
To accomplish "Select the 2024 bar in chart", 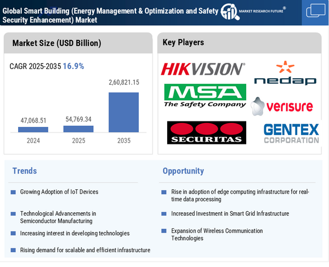I will tap(33, 129).
